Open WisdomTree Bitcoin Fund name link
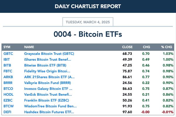176x117 pixels. click(x=50, y=106)
